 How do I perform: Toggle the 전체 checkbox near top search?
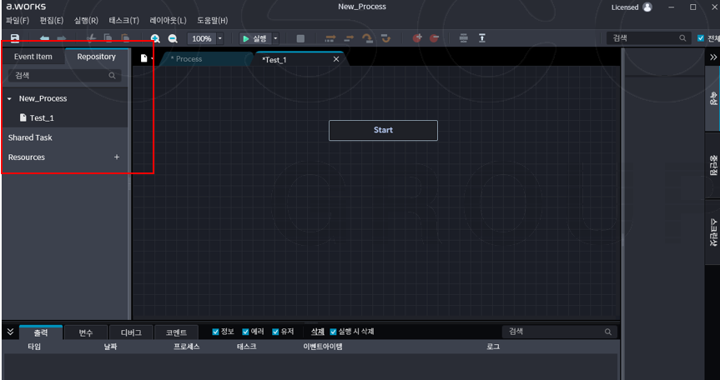coord(701,38)
